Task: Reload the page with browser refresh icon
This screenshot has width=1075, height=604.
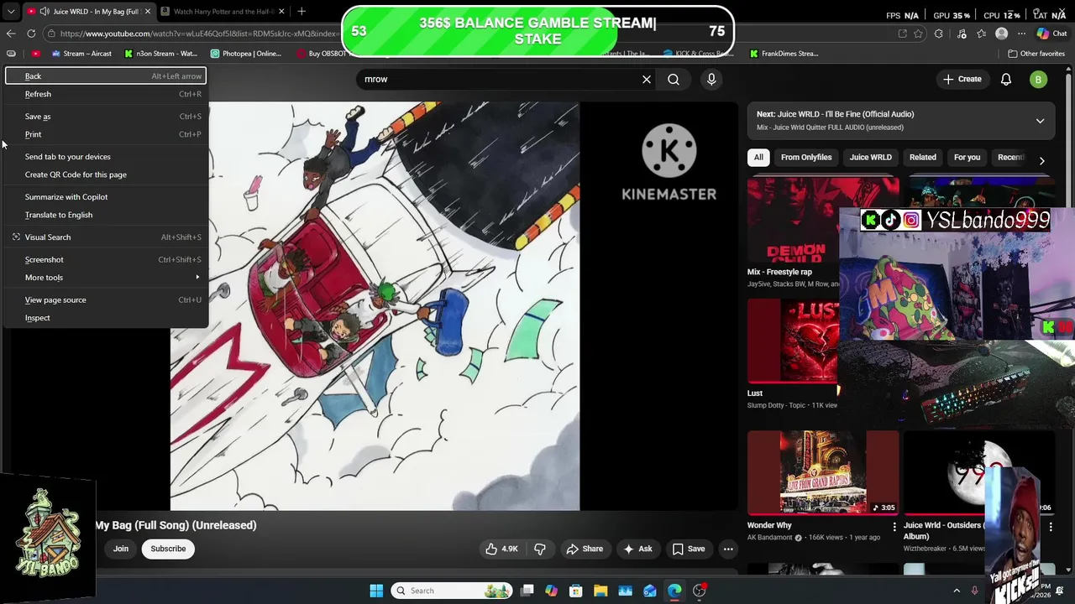Action: point(31,34)
